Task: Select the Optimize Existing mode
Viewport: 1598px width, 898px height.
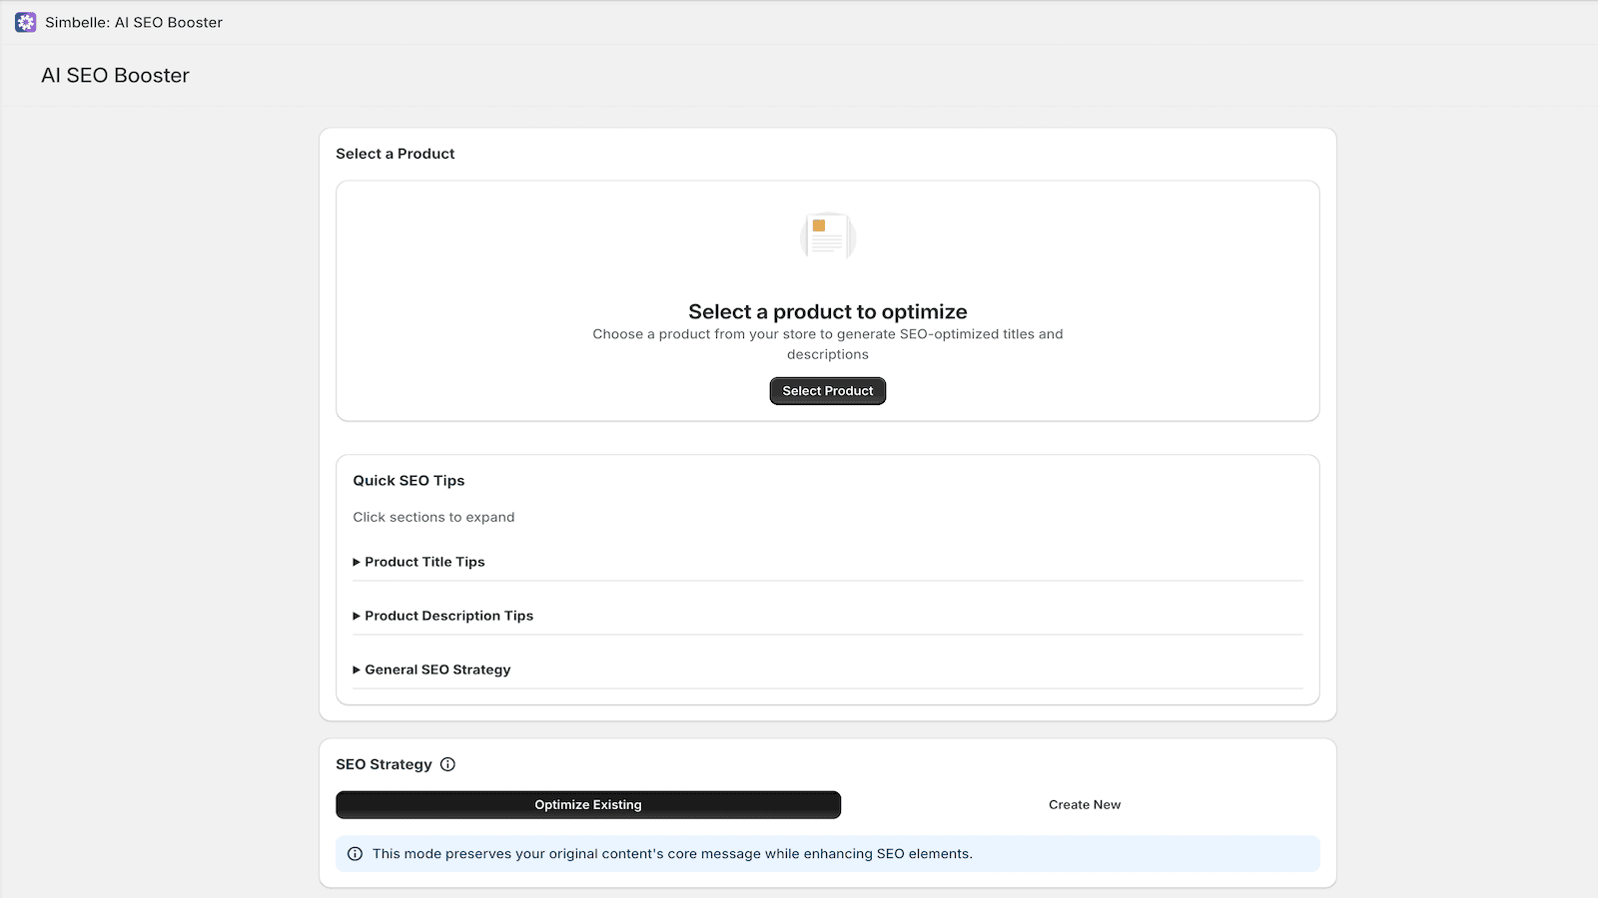Action: (x=587, y=804)
